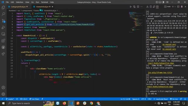Viewport: 188px width, 106px height.
Task: Open editor More Actions ellipsis
Action: (x=142, y=7)
